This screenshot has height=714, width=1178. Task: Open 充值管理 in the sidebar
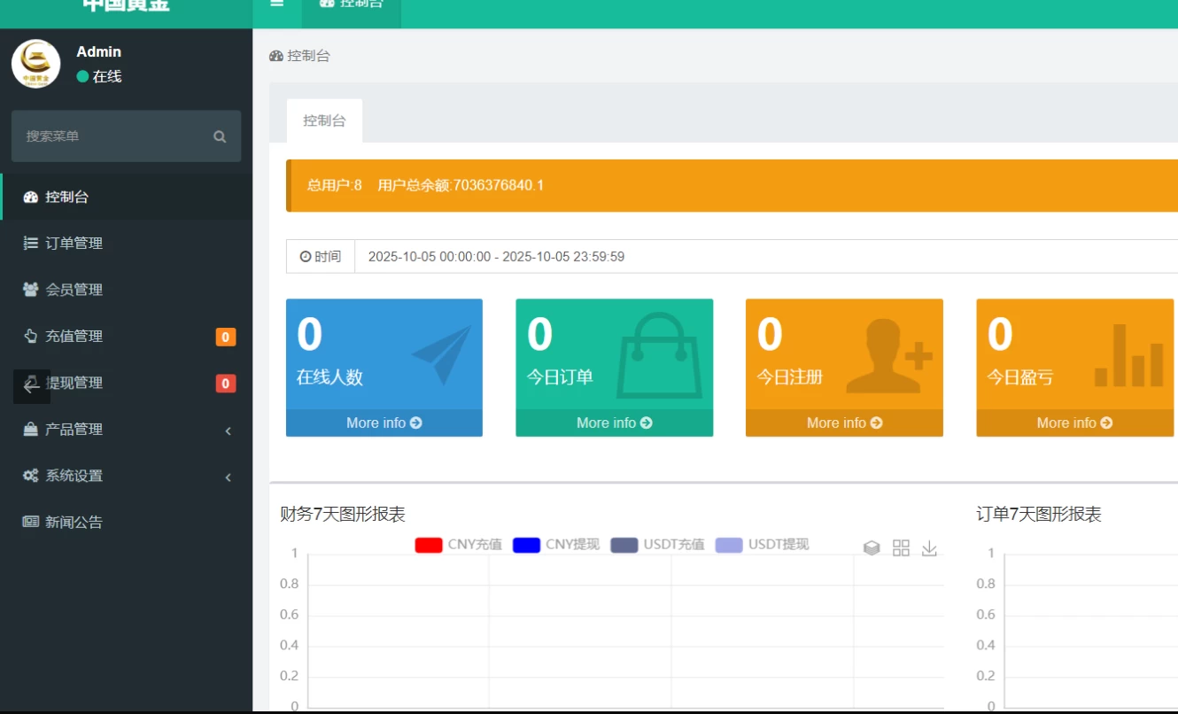coord(126,336)
